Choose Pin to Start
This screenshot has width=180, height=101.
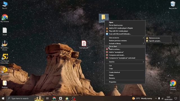pos(125,46)
